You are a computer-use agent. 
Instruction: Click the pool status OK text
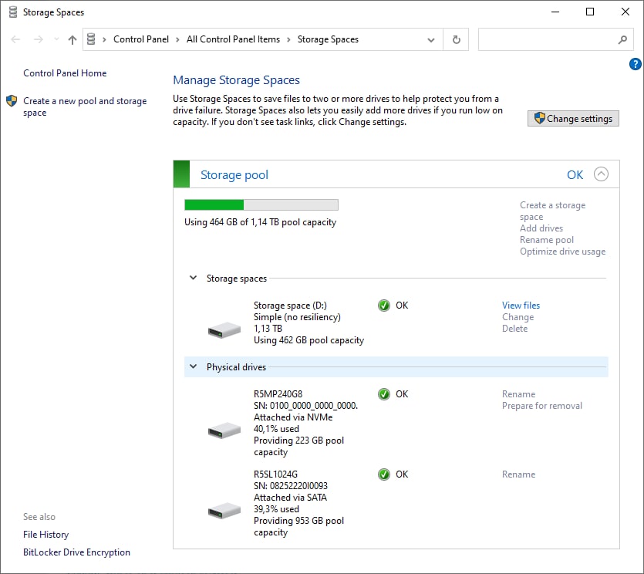coord(575,175)
